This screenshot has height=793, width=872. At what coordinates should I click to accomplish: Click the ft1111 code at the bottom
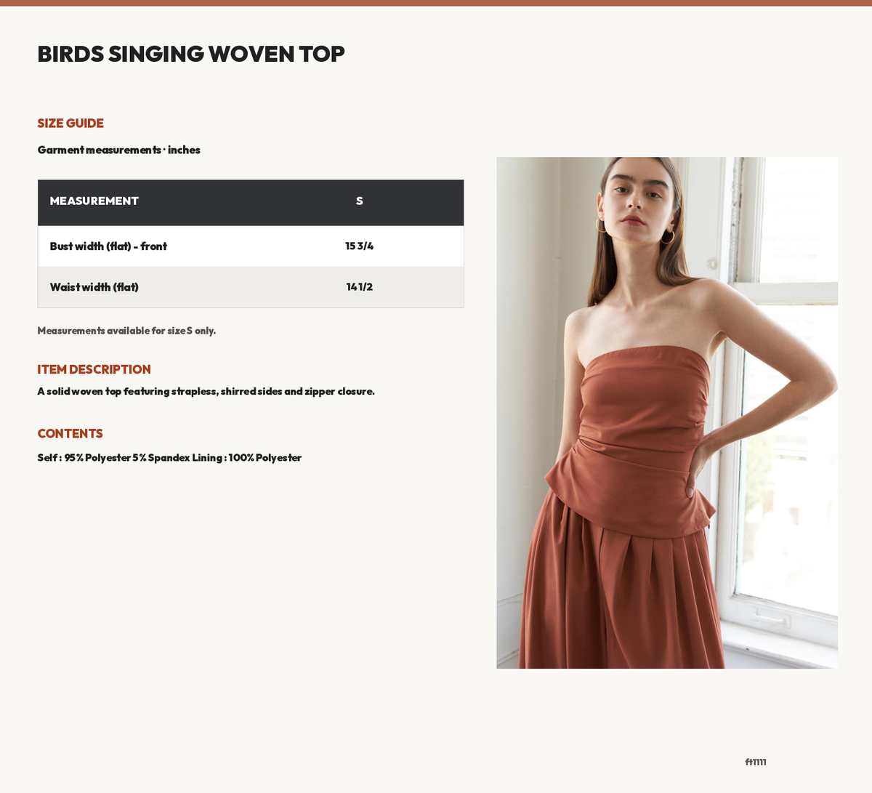tap(756, 762)
